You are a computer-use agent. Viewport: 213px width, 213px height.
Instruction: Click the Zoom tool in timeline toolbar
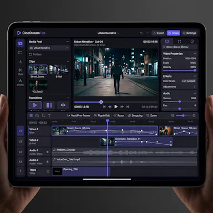point(151,115)
